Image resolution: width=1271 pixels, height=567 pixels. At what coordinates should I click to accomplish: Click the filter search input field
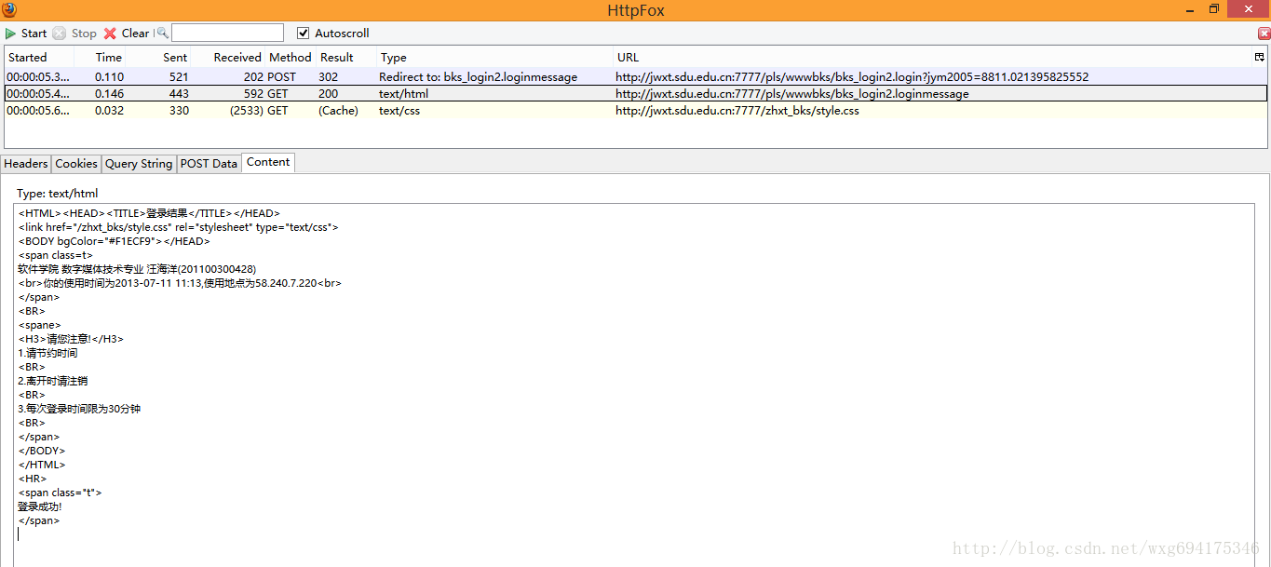point(227,34)
